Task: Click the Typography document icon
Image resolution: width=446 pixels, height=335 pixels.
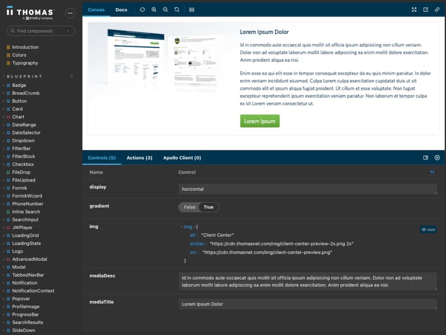Action: 8,63
